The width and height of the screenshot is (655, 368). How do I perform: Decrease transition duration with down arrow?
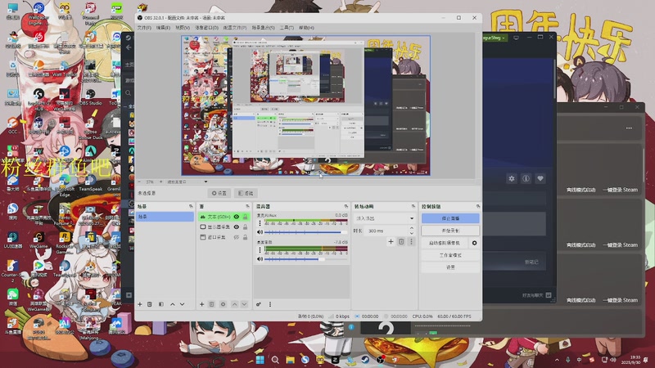[412, 233]
